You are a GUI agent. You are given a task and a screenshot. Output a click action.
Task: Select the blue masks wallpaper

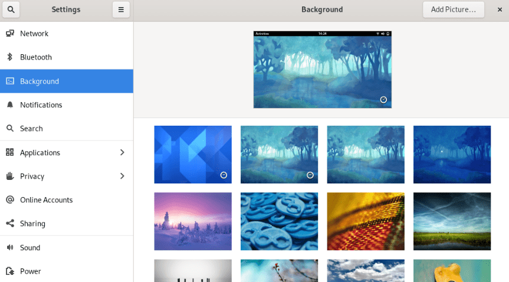click(279, 221)
